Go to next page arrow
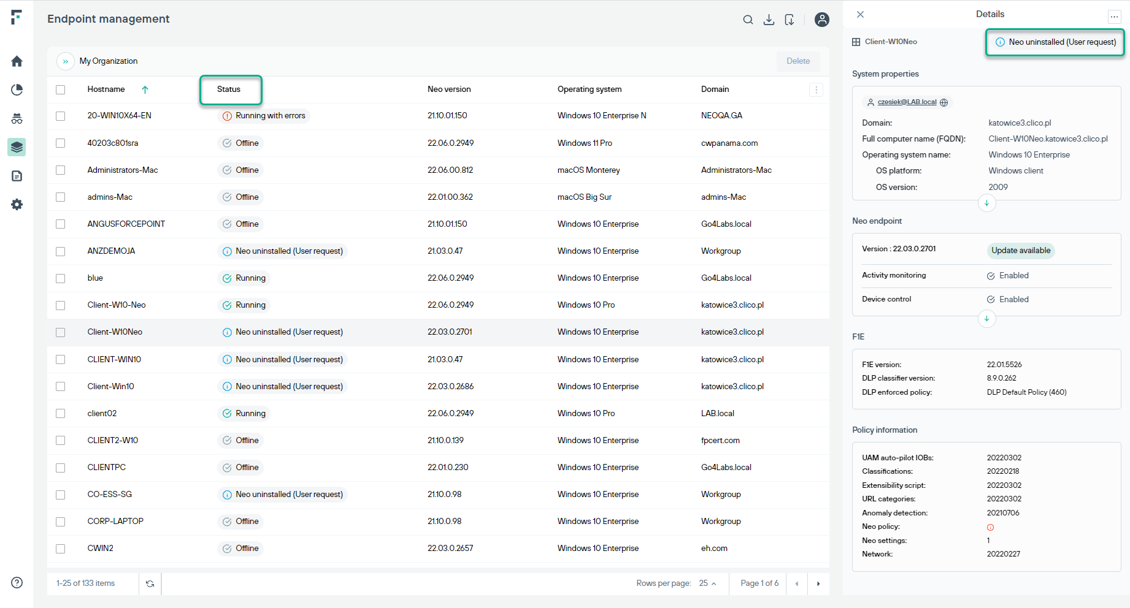 pos(818,583)
